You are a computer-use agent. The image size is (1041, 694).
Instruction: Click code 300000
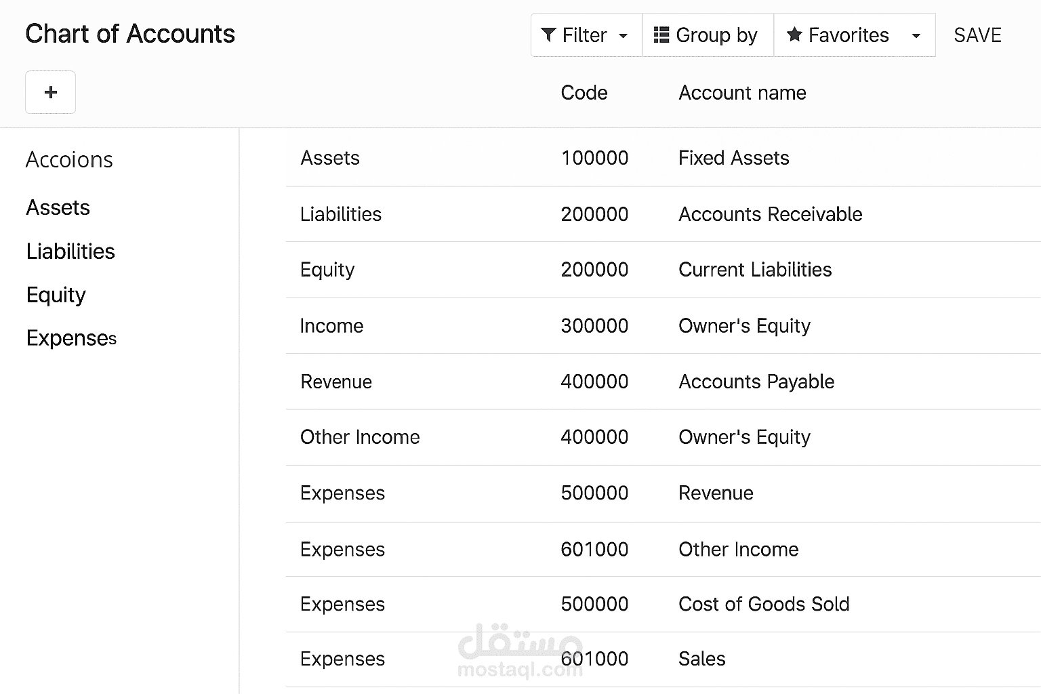click(x=594, y=326)
